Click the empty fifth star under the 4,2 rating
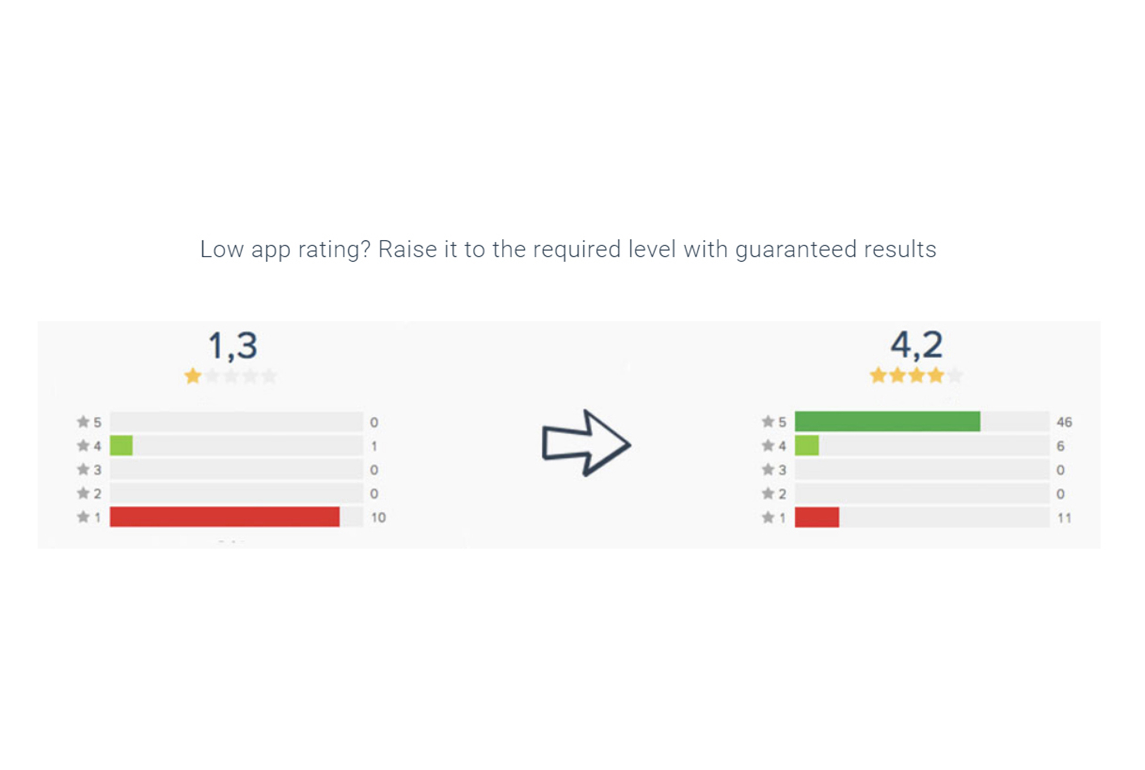The image size is (1145, 770). [954, 376]
